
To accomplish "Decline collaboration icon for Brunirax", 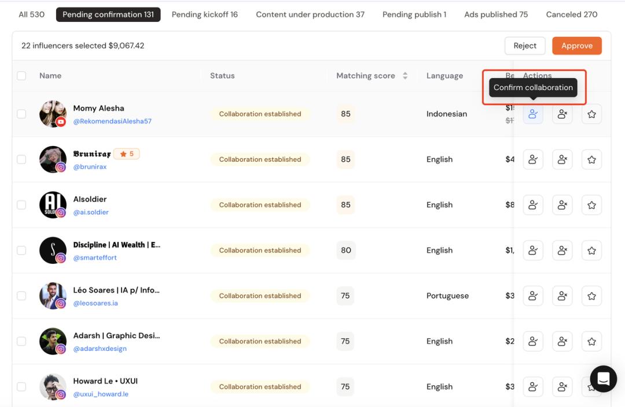I will pos(562,159).
